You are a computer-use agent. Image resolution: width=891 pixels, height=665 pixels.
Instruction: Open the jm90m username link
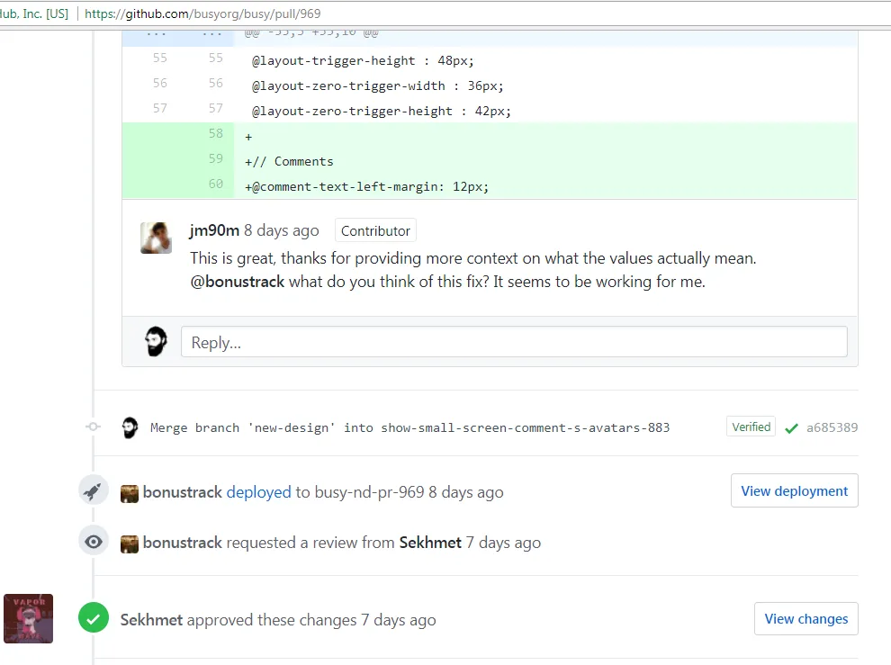click(x=214, y=230)
